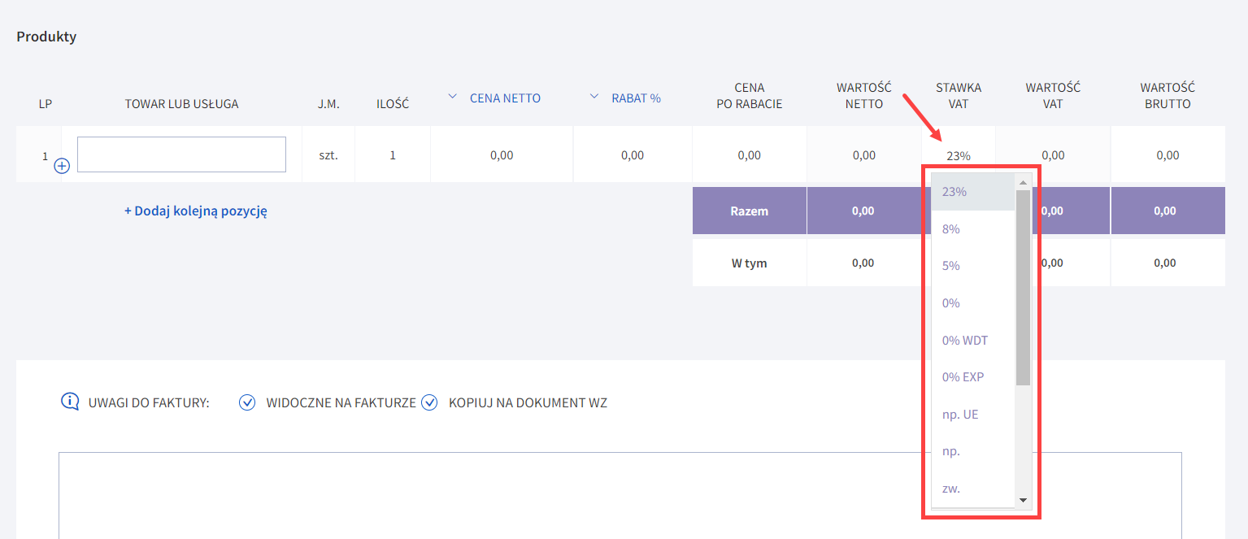Select np. UE in VAT list
1248x539 pixels.
click(959, 414)
